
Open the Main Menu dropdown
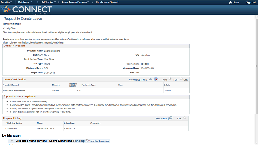[x=25, y=2]
